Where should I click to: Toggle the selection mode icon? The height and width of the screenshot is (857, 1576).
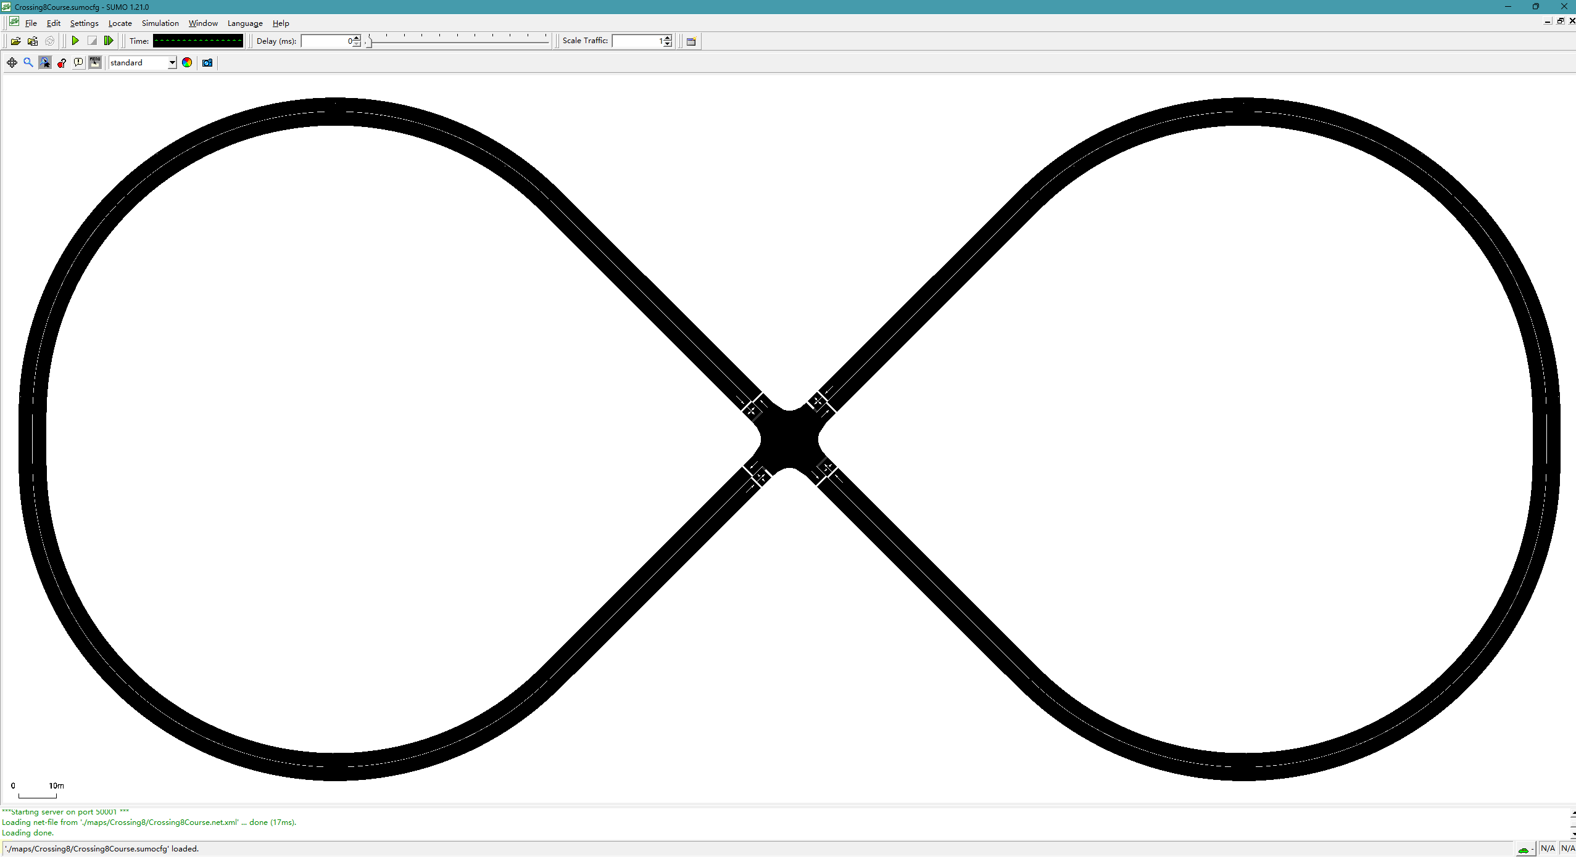click(45, 62)
